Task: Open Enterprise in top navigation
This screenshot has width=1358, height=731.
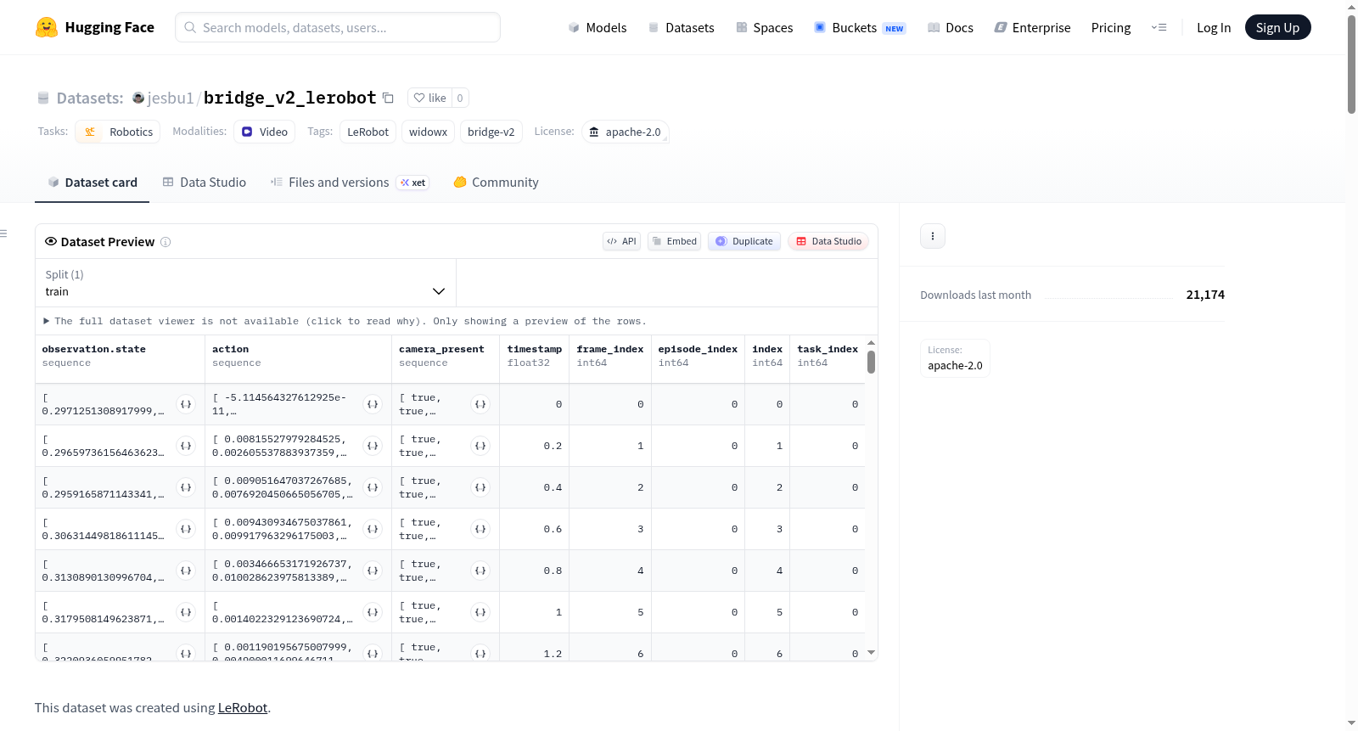Action: pos(1033,27)
